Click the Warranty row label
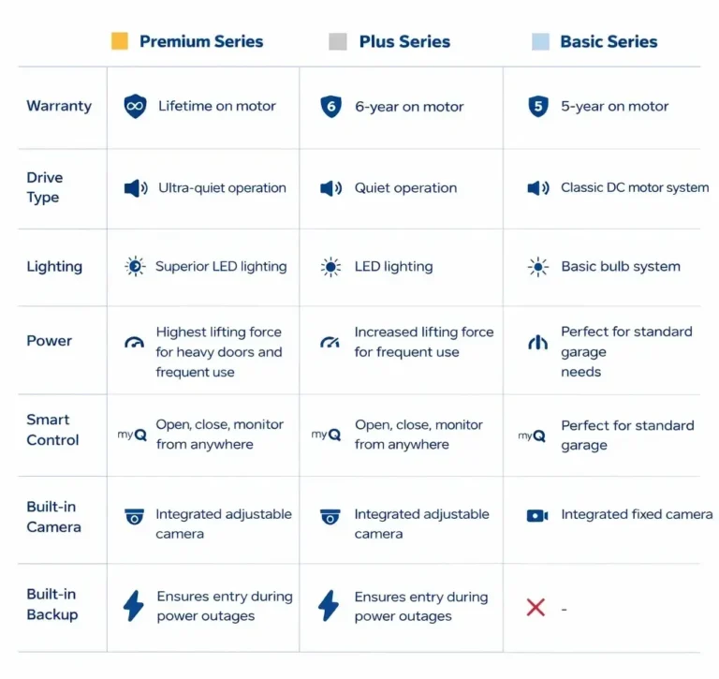Image resolution: width=719 pixels, height=679 pixels. coord(59,106)
